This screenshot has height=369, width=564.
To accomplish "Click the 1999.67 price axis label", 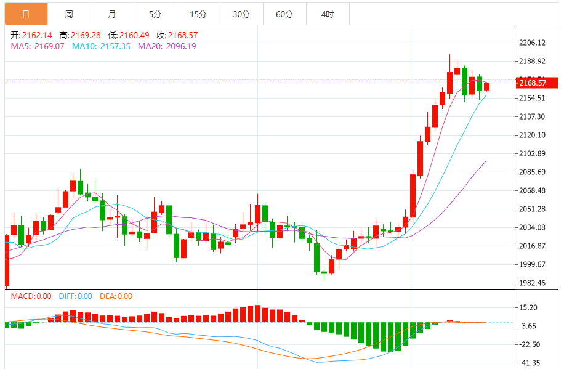I will point(532,265).
